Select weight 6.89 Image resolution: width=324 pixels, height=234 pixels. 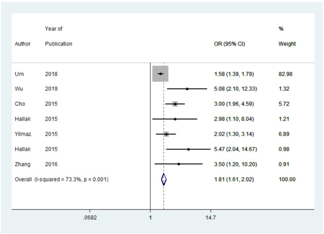click(284, 134)
